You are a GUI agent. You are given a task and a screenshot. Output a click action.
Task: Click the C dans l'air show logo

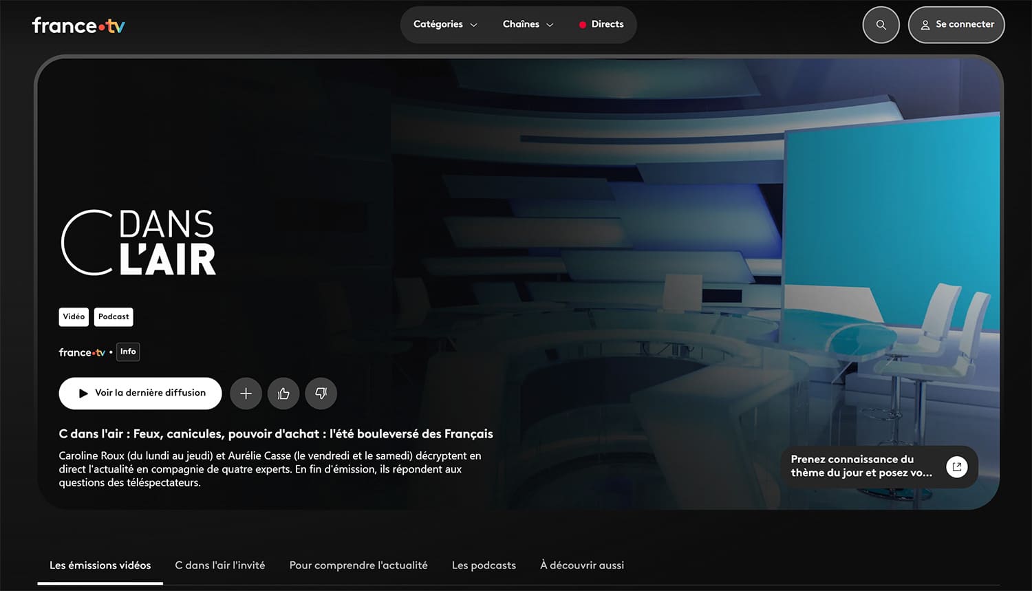[x=138, y=243]
